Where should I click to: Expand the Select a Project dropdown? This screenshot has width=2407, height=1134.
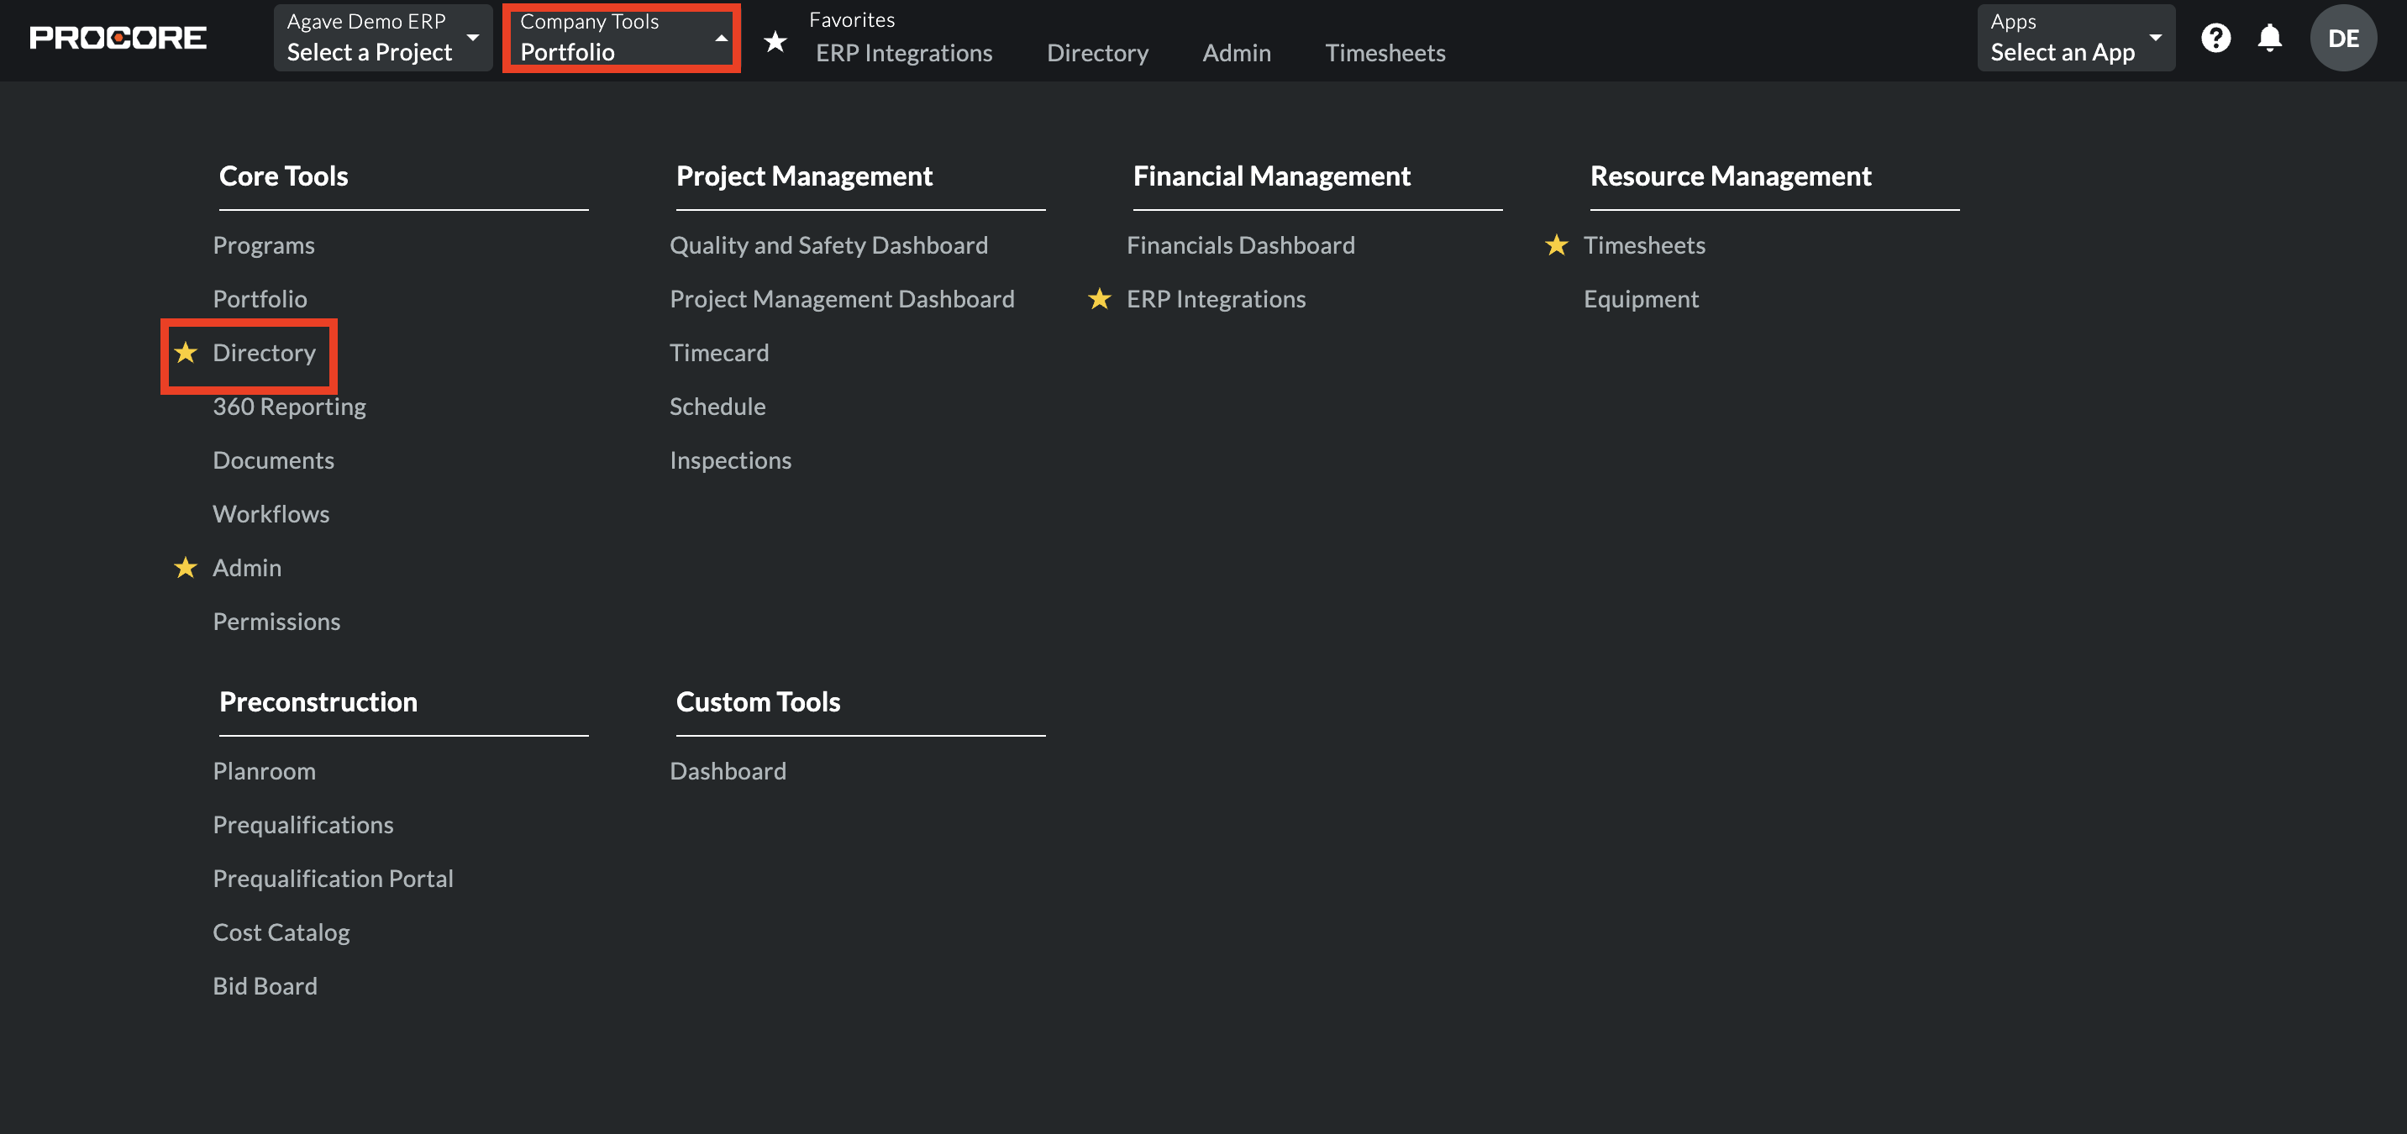coord(383,37)
